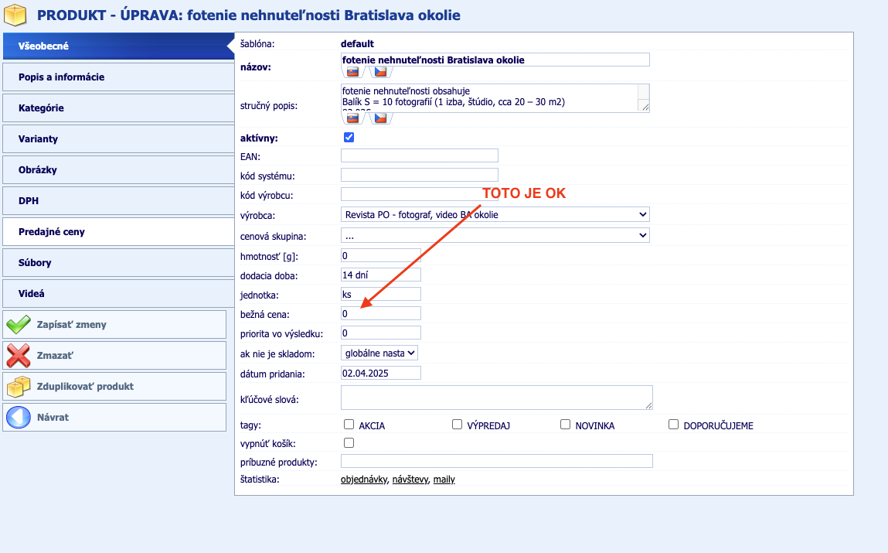Expand the cenová skupina dropdown
The width and height of the screenshot is (888, 553).
tap(495, 235)
